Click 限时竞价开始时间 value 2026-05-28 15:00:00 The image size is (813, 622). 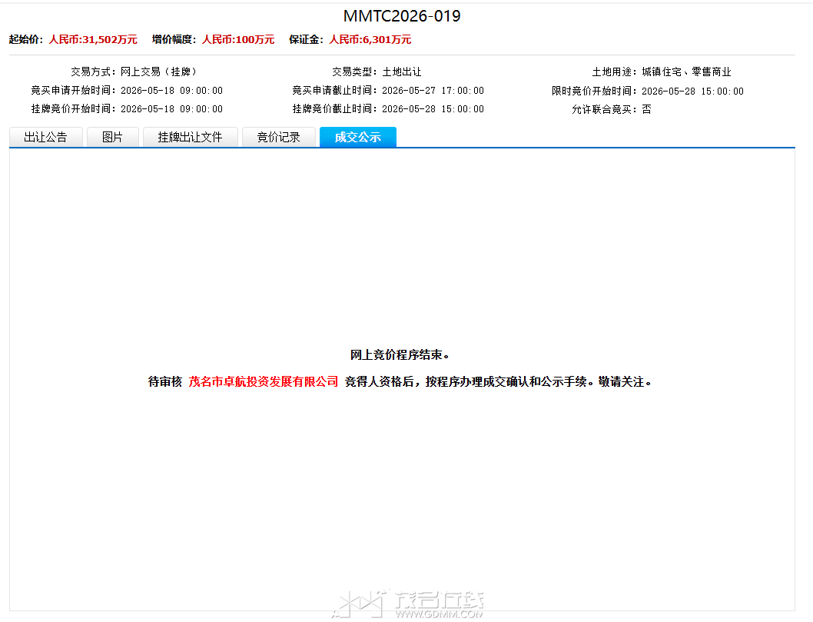[692, 91]
